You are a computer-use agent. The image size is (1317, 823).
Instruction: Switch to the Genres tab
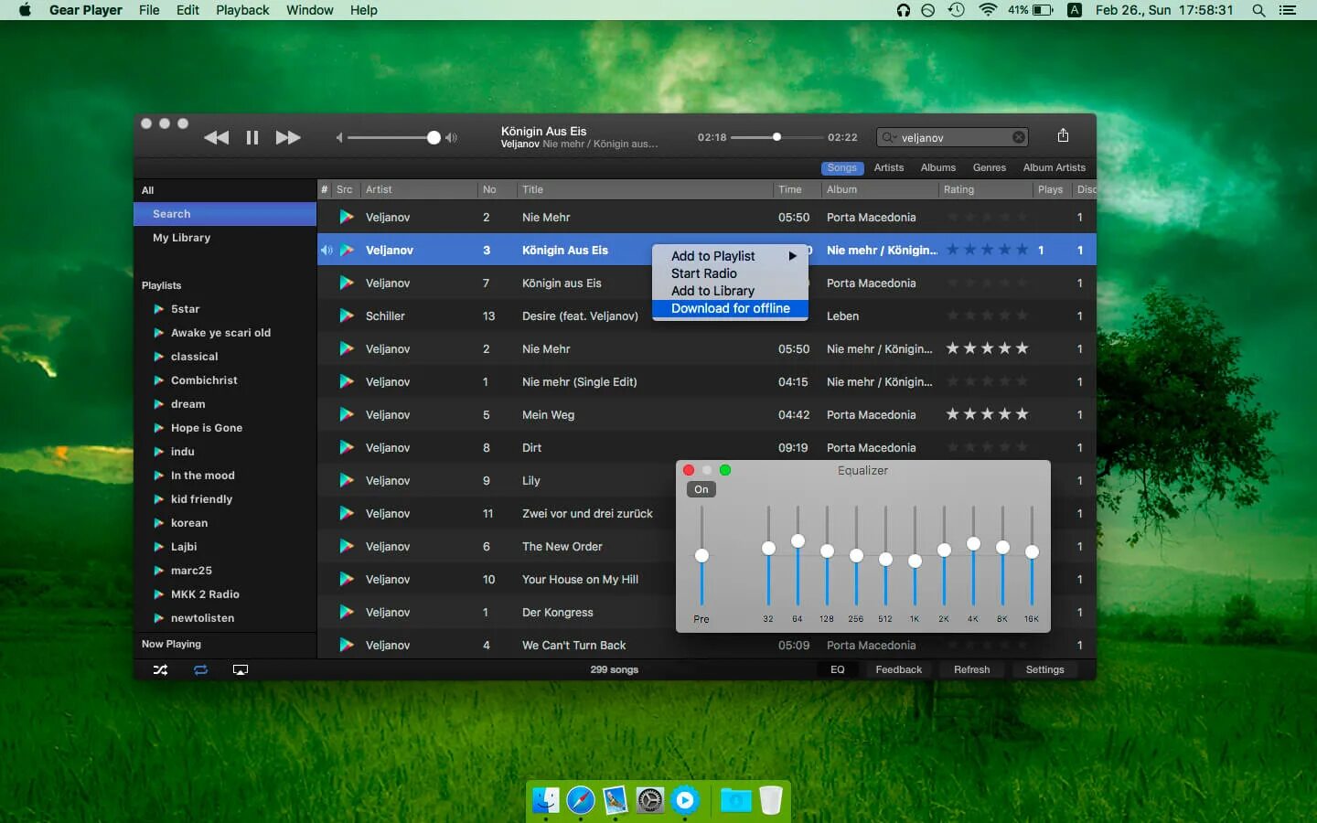click(x=990, y=167)
